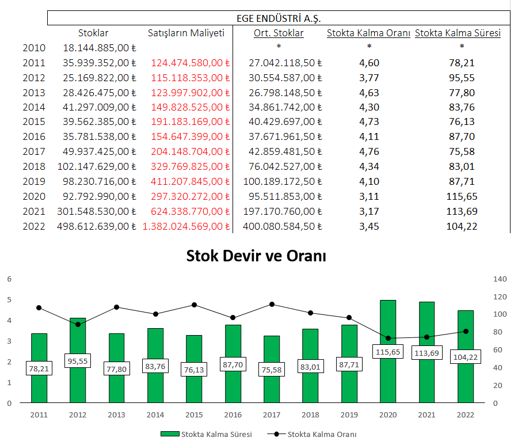Click green Stokta Kalma Süresi legend swatch
The width and height of the screenshot is (518, 441).
pyautogui.click(x=170, y=434)
